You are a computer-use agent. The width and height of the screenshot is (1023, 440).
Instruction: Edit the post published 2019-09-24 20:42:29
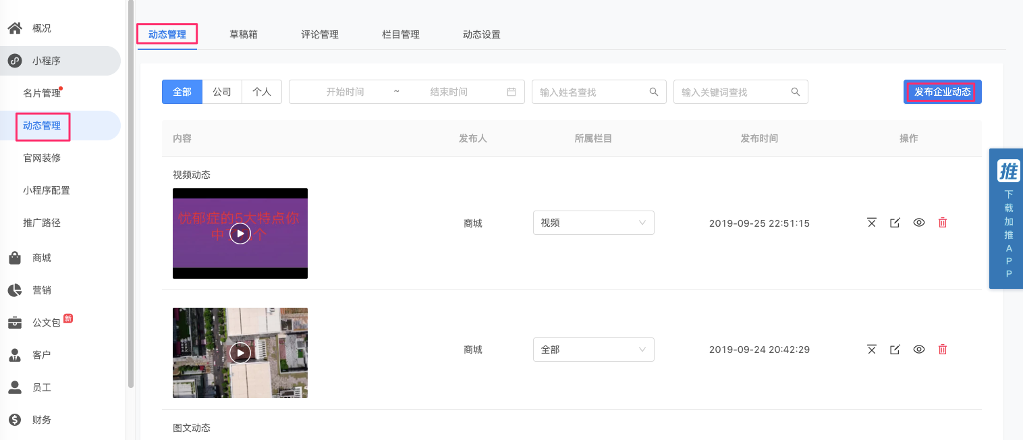(x=895, y=350)
